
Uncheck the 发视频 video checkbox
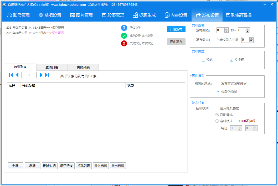click(x=231, y=60)
